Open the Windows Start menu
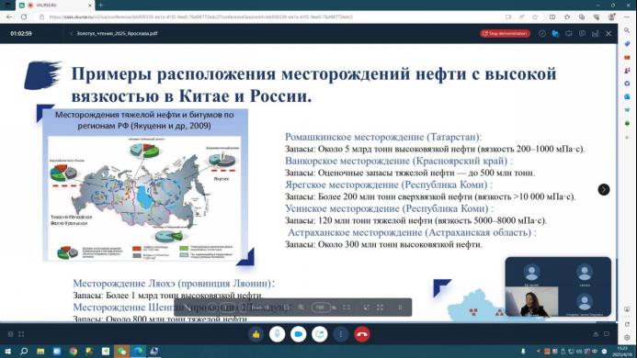 click(x=7, y=352)
